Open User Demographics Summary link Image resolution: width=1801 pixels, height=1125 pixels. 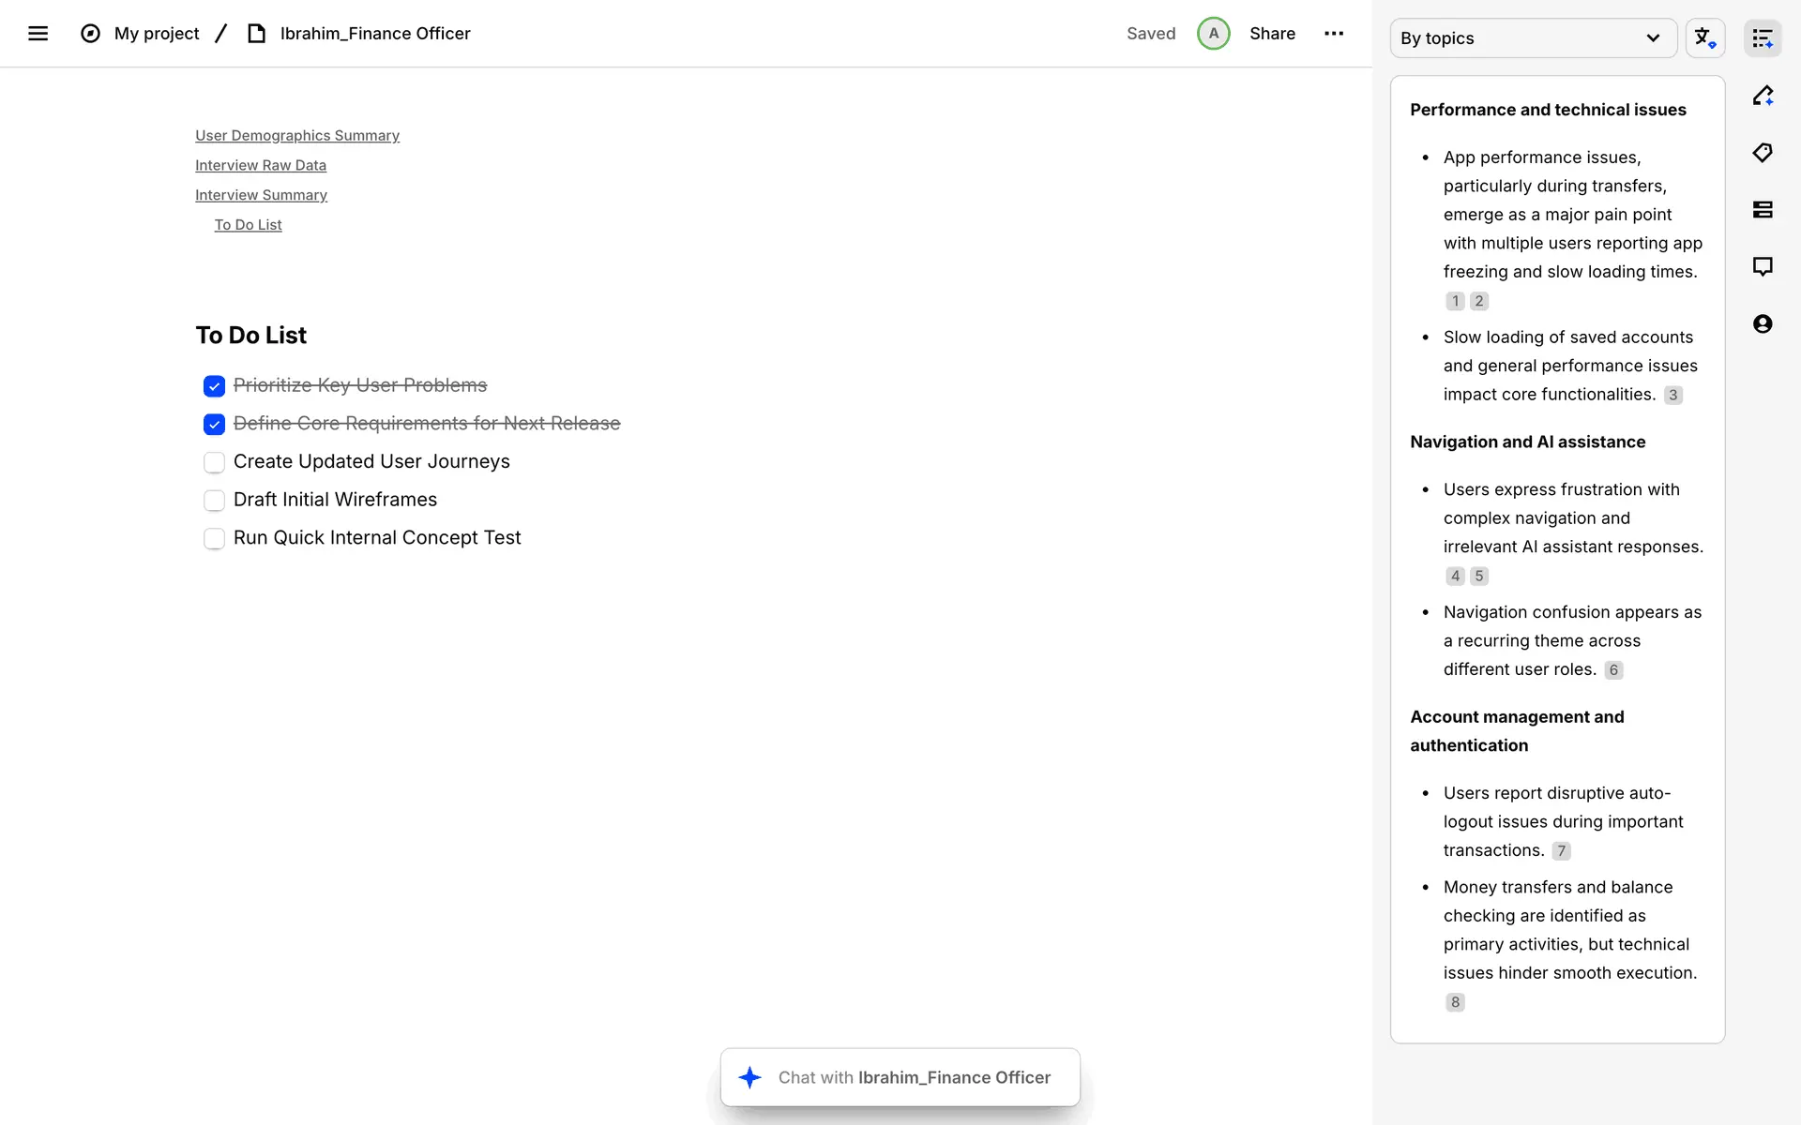297,136
